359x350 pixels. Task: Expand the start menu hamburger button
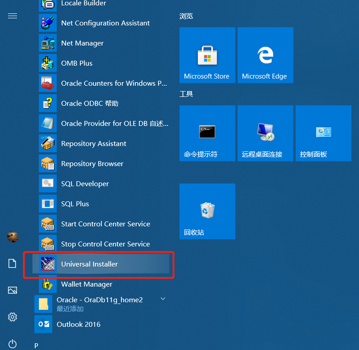click(13, 16)
